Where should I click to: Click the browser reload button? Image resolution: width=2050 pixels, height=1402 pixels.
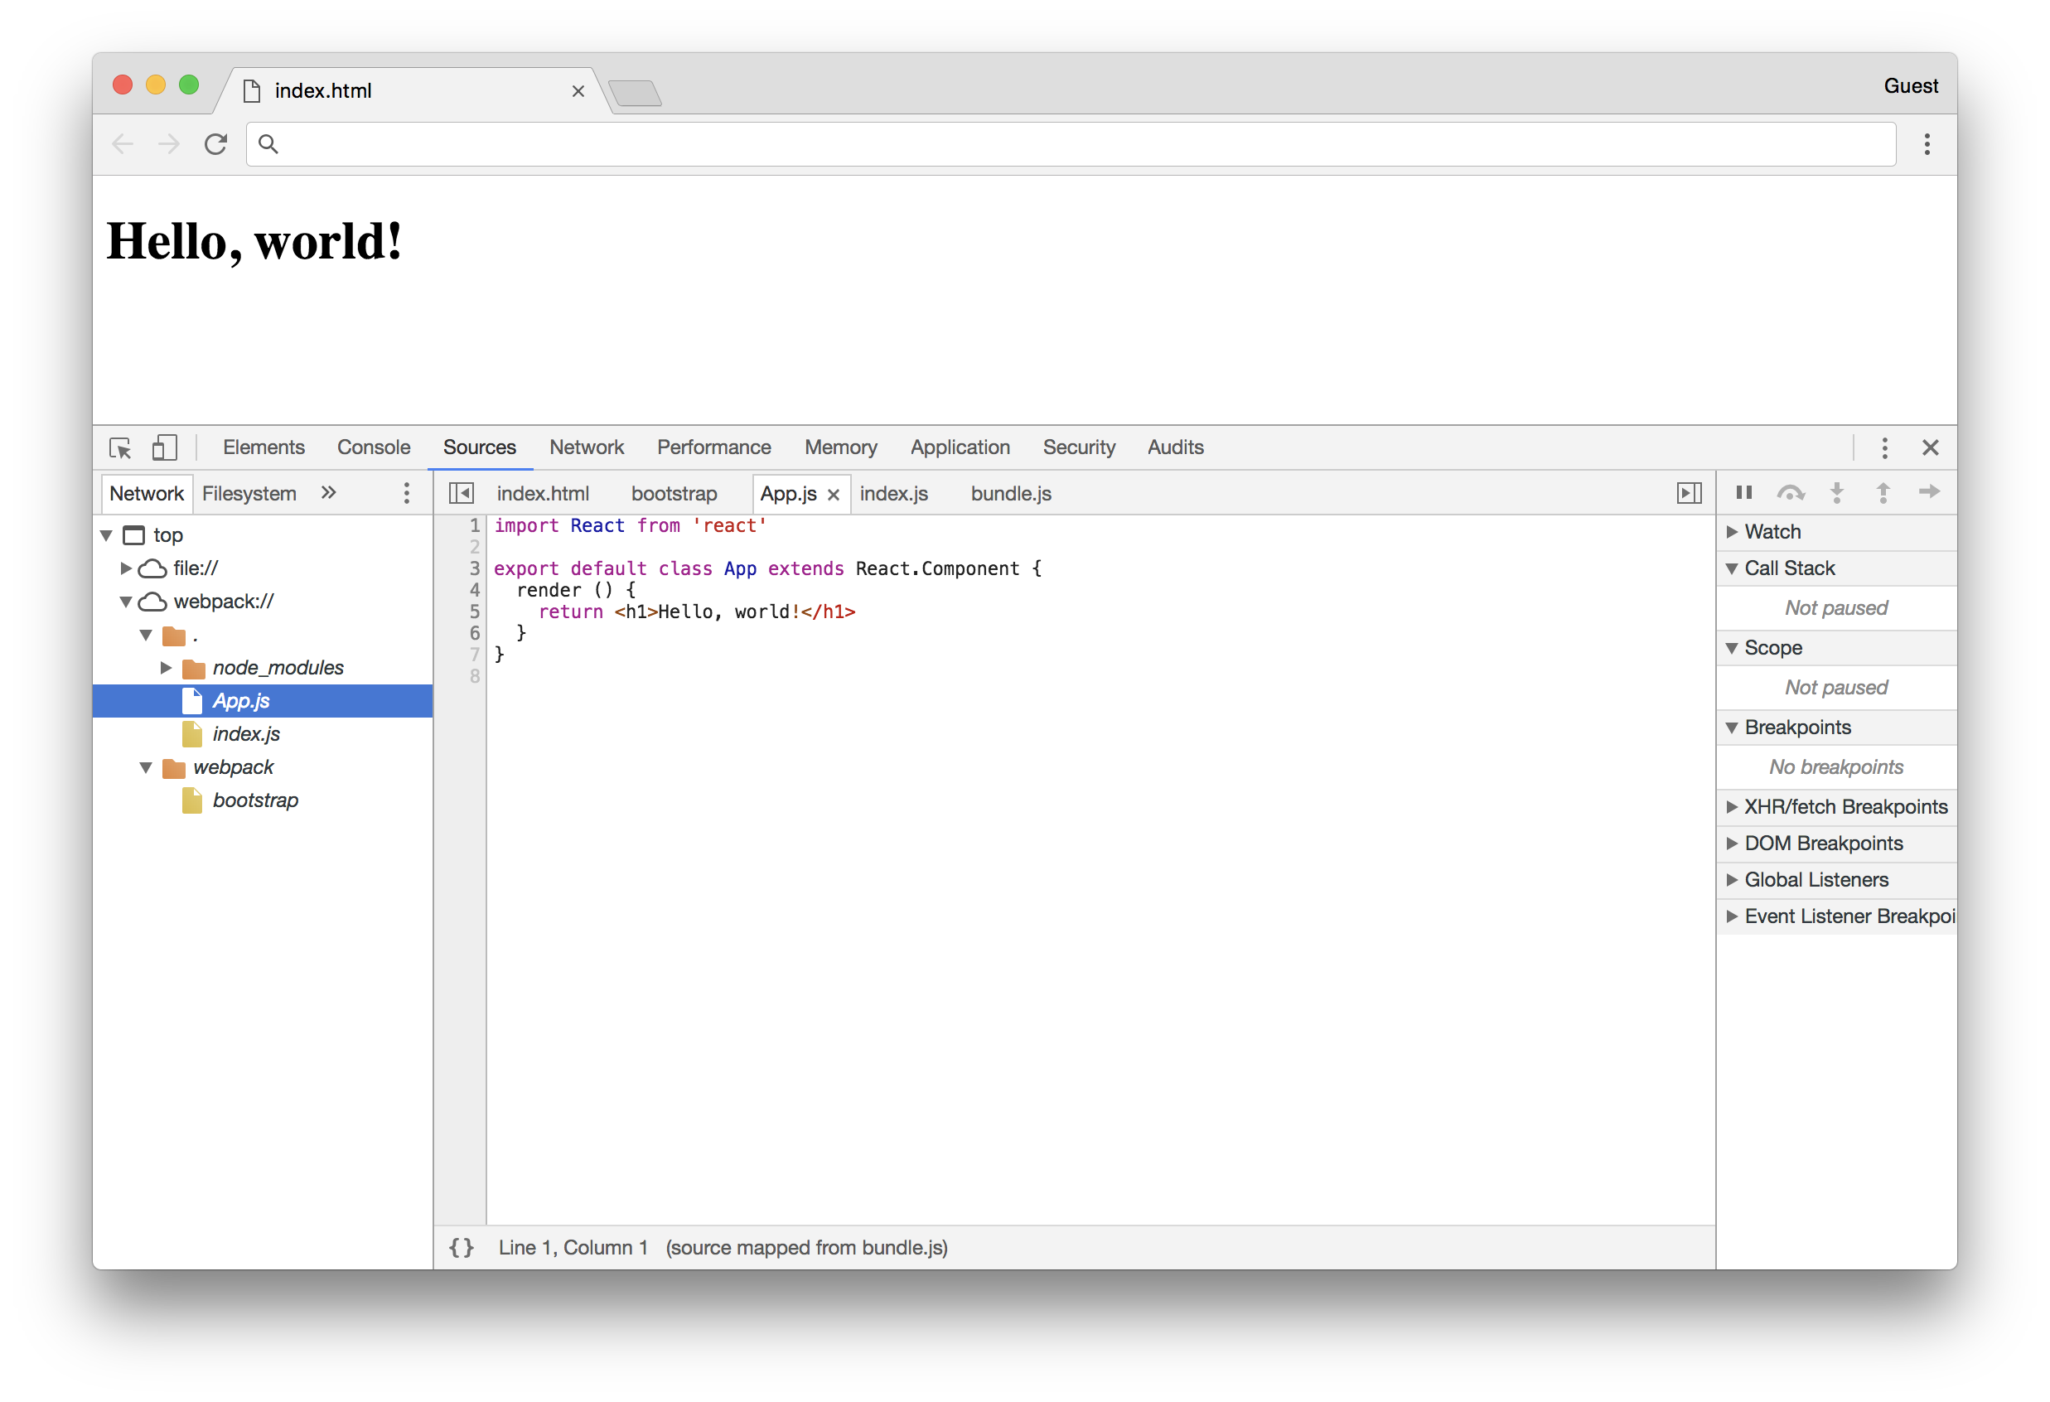pyautogui.click(x=216, y=144)
